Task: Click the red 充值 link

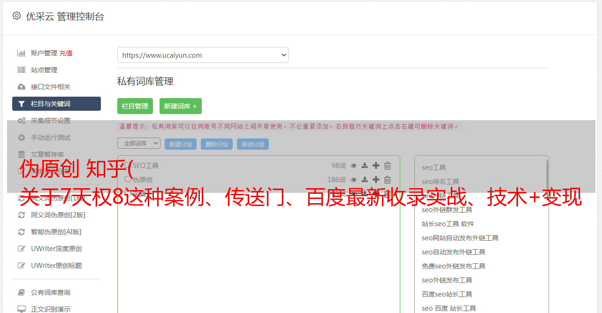Action: tap(66, 53)
